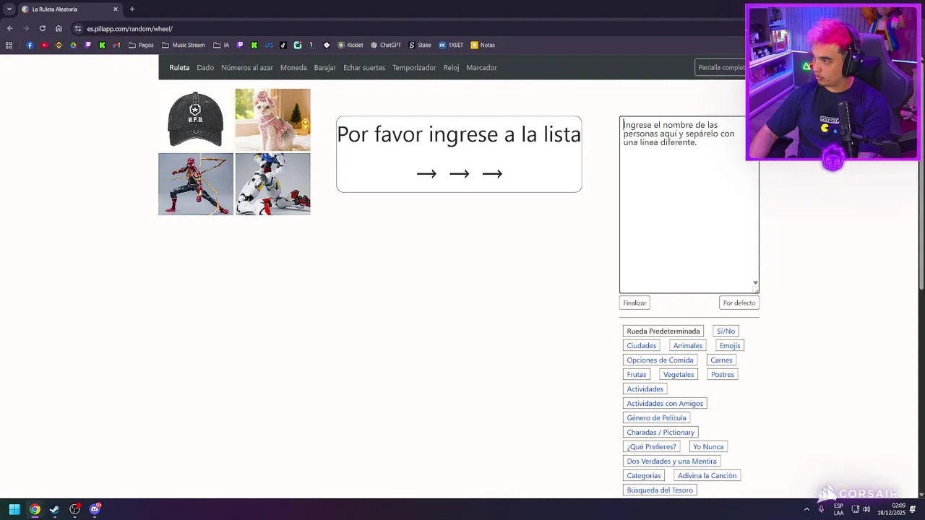Click the names list text area

[689, 204]
